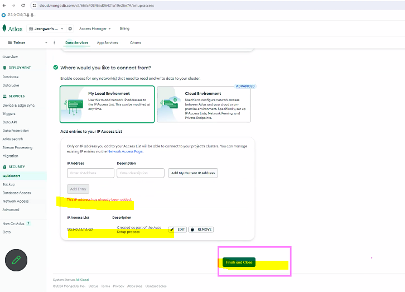This screenshot has height=292, width=405.
Task: Click the EDIT button for IP entry
Action: 177,229
